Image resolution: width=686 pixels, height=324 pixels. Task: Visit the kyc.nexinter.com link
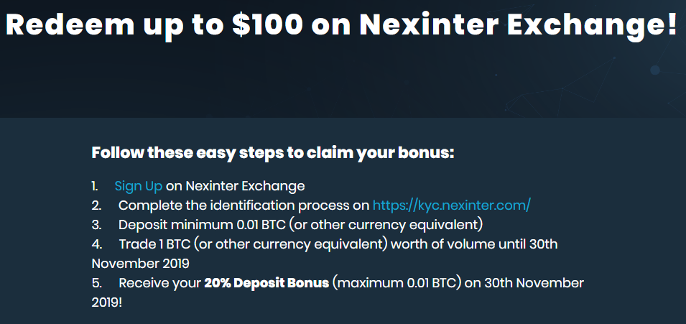click(x=452, y=205)
